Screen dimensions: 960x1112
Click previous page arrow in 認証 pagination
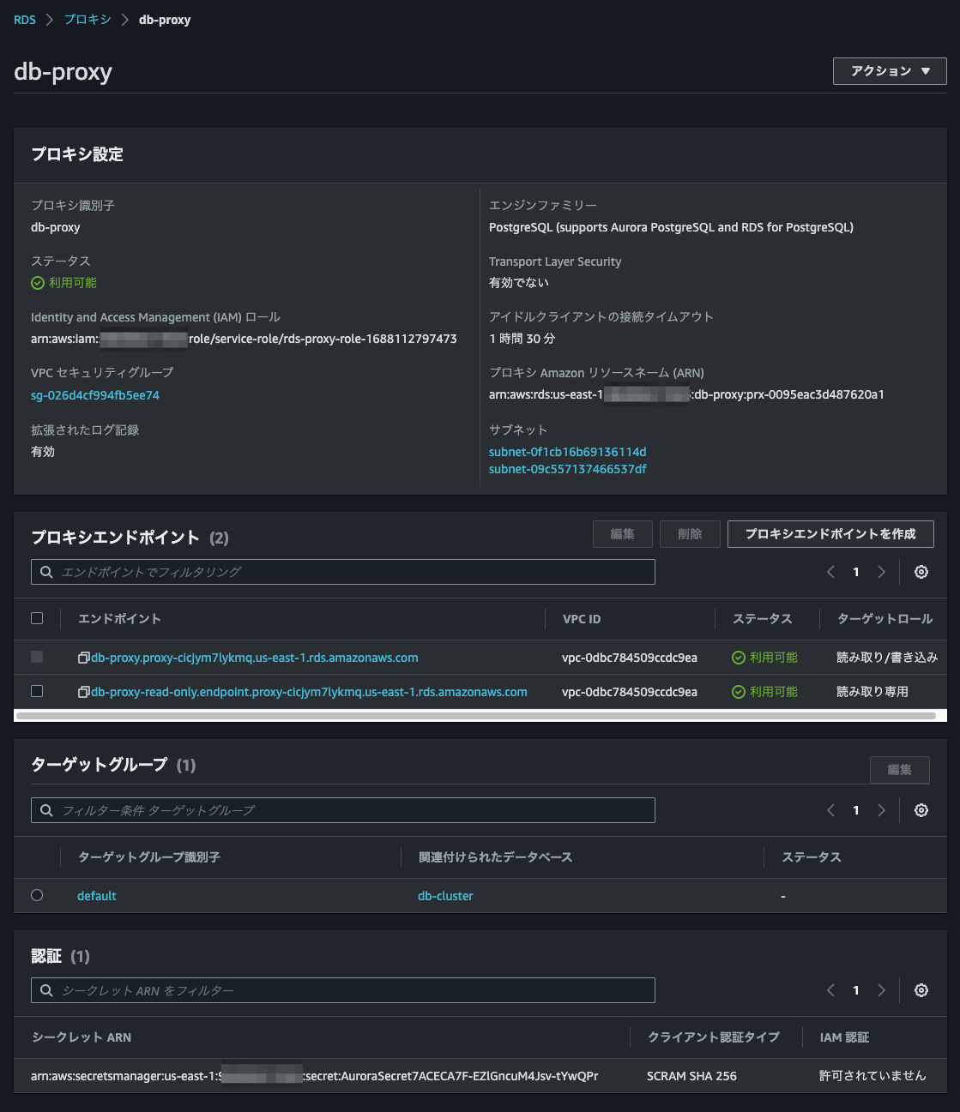tap(830, 989)
